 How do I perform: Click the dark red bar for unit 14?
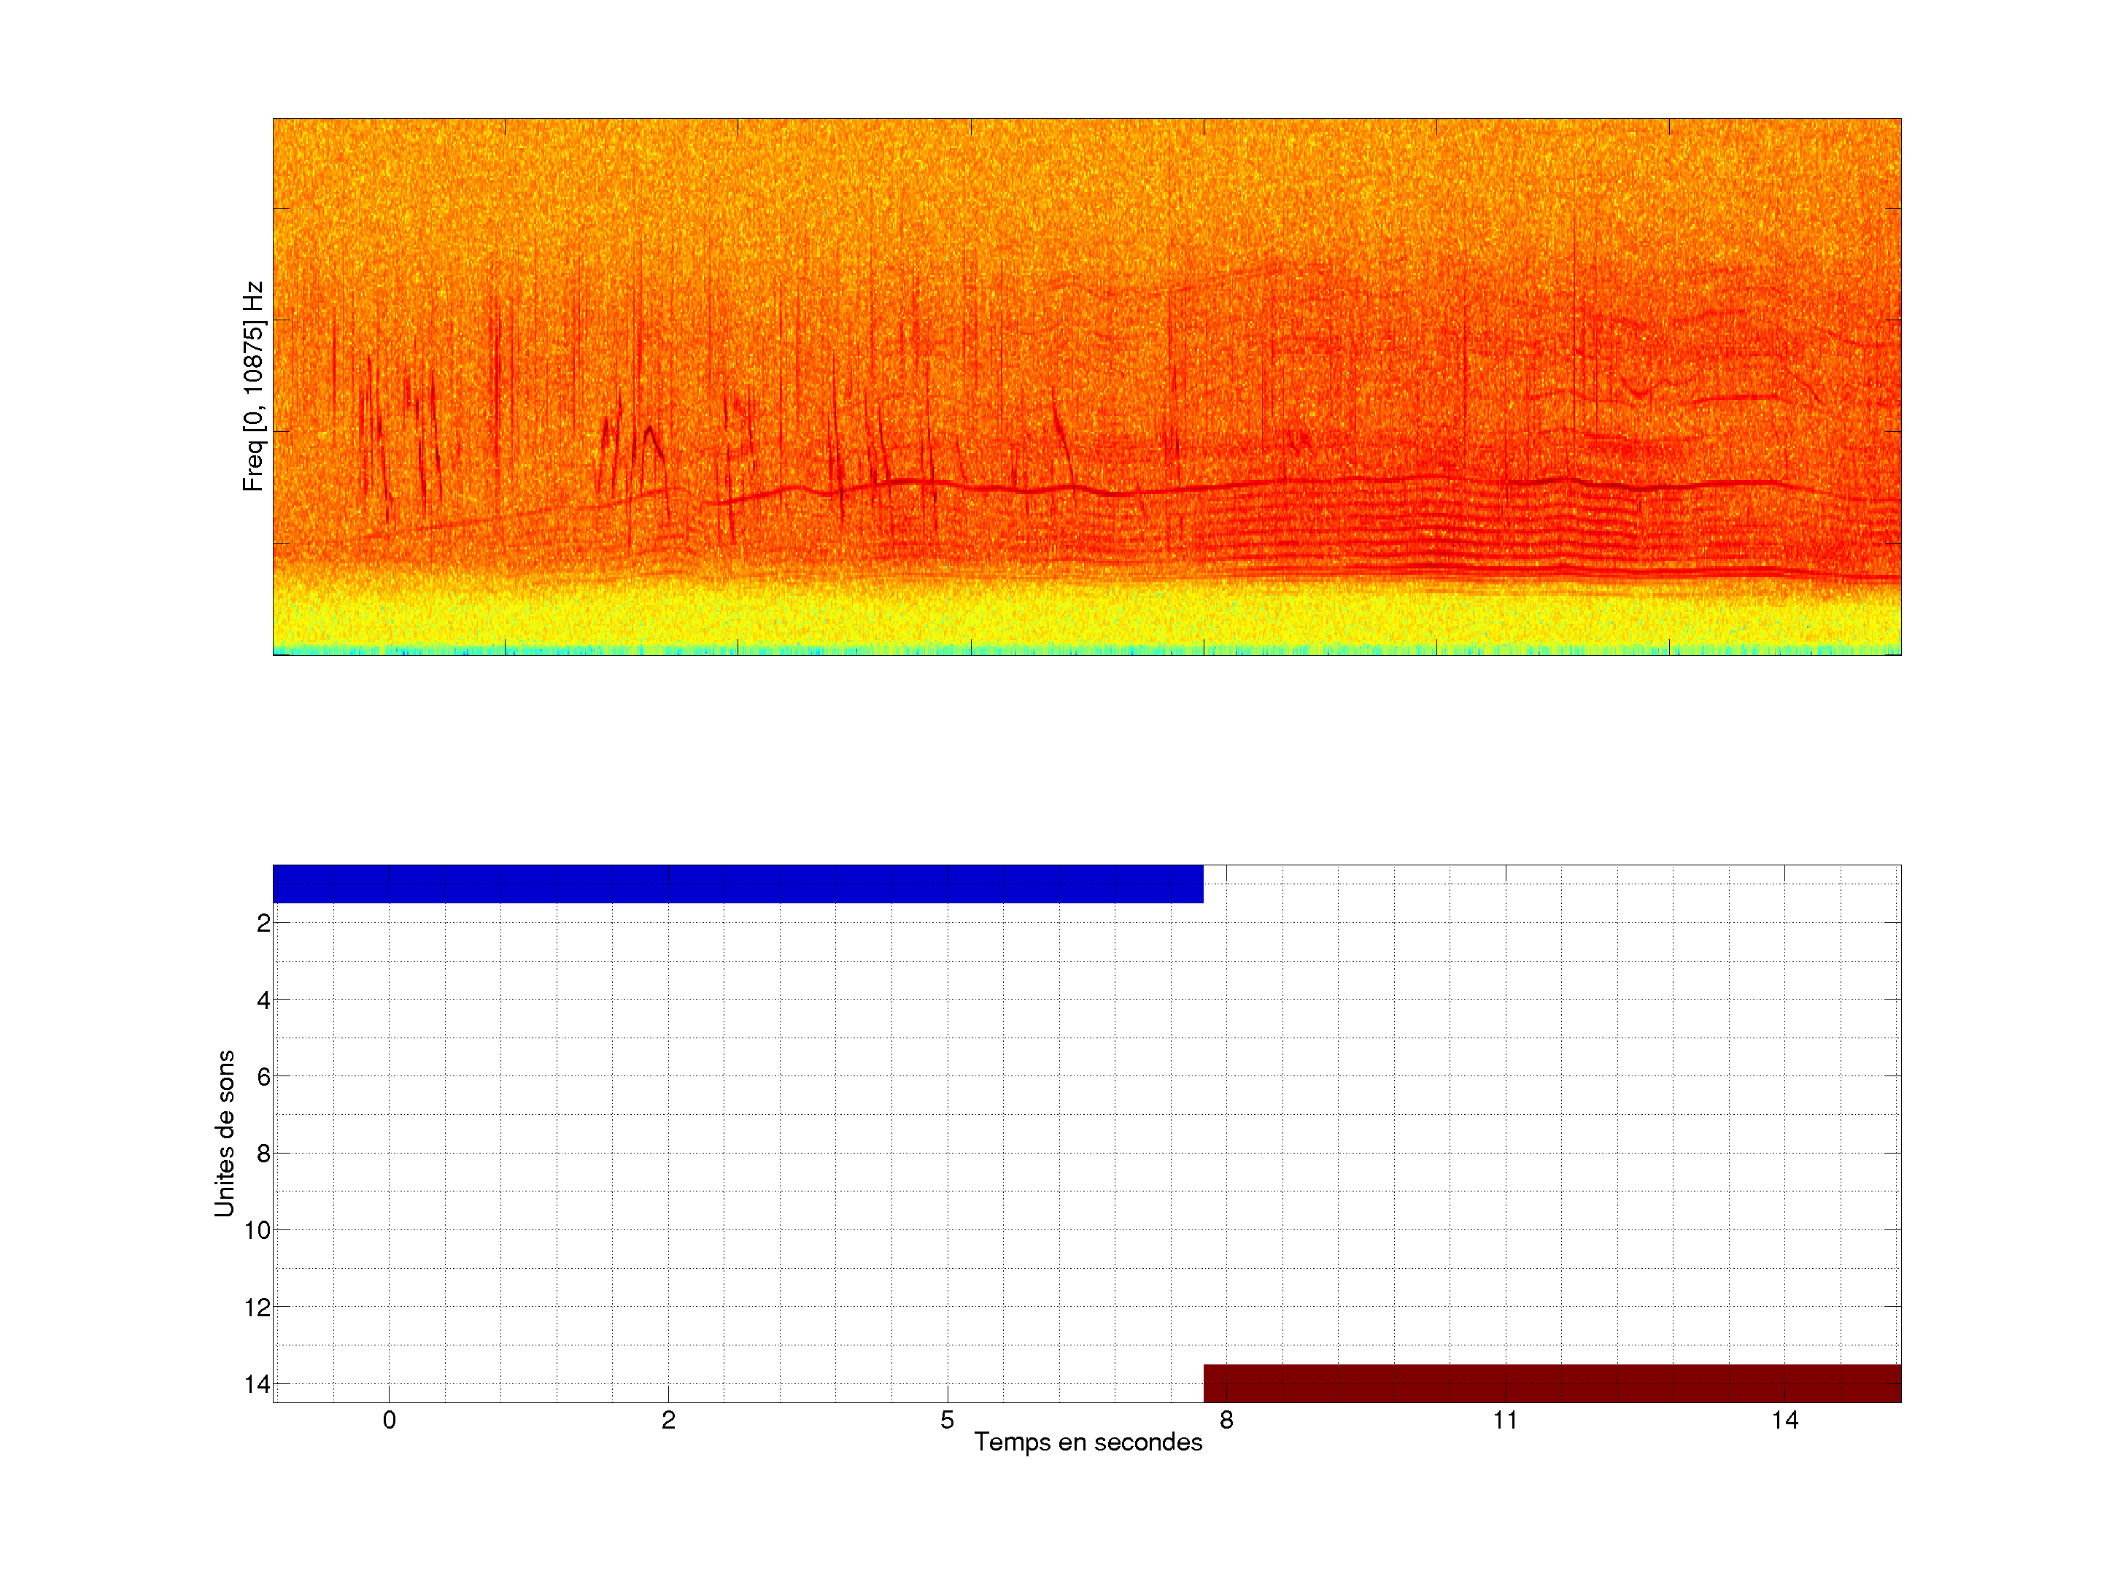coord(1551,1383)
